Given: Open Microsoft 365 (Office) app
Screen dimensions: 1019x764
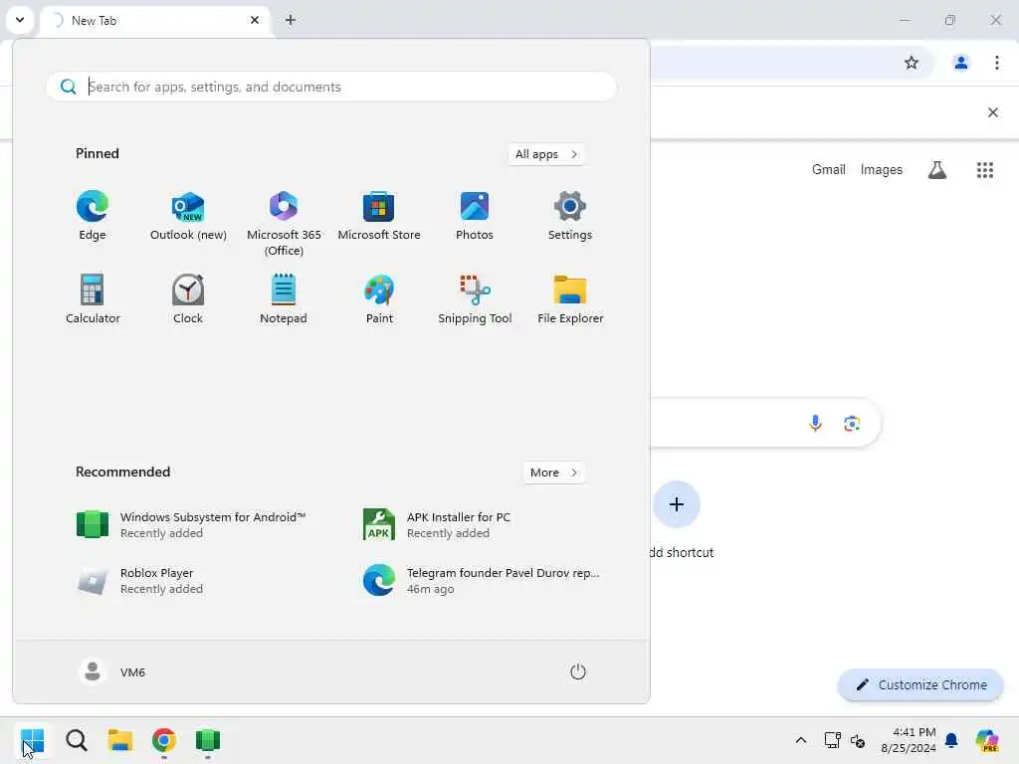Looking at the screenshot, I should pyautogui.click(x=284, y=224).
